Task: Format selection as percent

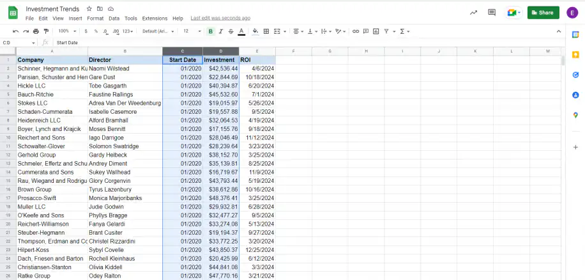Action: 96,31
